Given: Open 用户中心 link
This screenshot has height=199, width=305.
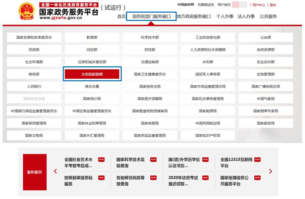Looking at the screenshot, I should [x=258, y=5].
